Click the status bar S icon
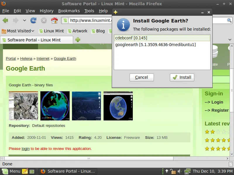Screen dimensions: 234x175 tap(231, 164)
